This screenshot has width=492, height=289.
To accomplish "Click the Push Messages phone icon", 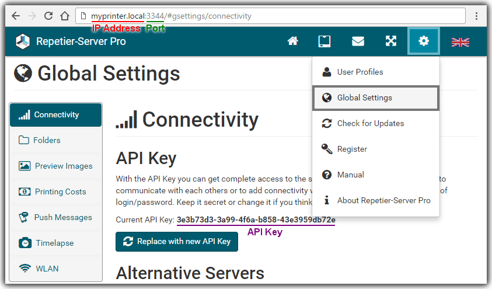I will 24,217.
